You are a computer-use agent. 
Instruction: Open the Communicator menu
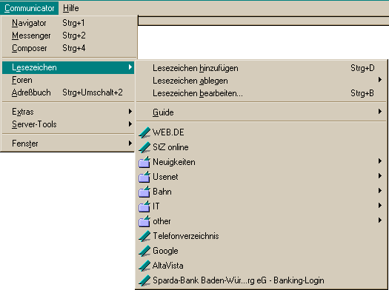click(30, 8)
